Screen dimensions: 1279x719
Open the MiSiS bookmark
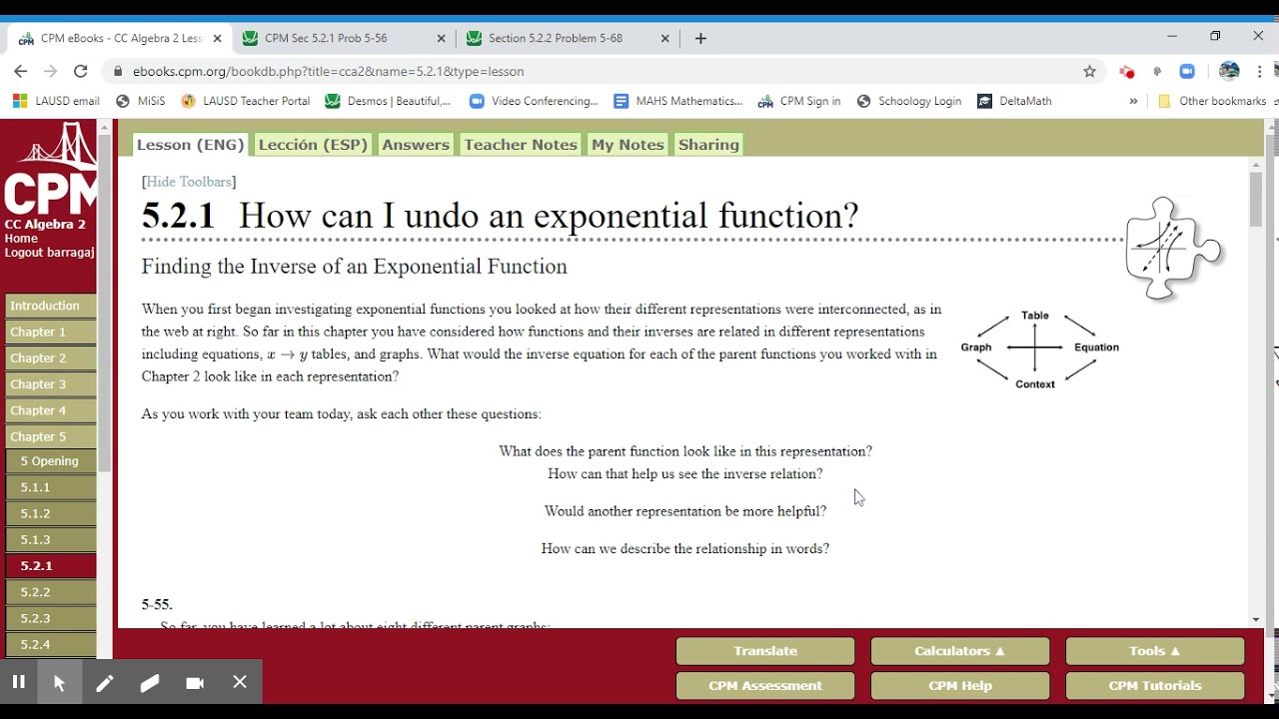click(141, 101)
